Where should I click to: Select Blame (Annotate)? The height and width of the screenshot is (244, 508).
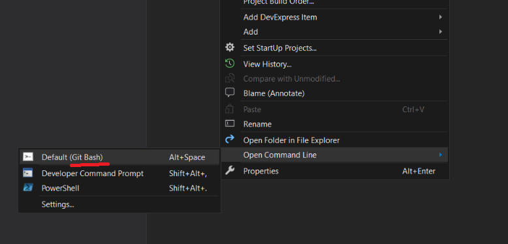(x=334, y=93)
